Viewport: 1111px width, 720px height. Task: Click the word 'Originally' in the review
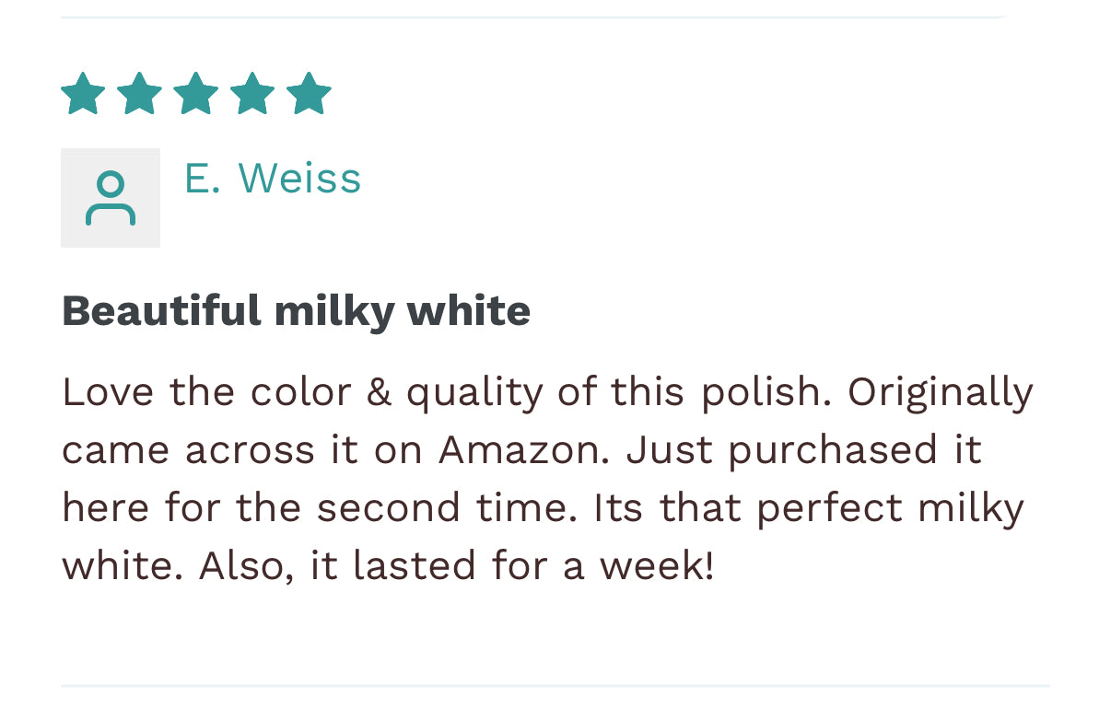pyautogui.click(x=940, y=392)
